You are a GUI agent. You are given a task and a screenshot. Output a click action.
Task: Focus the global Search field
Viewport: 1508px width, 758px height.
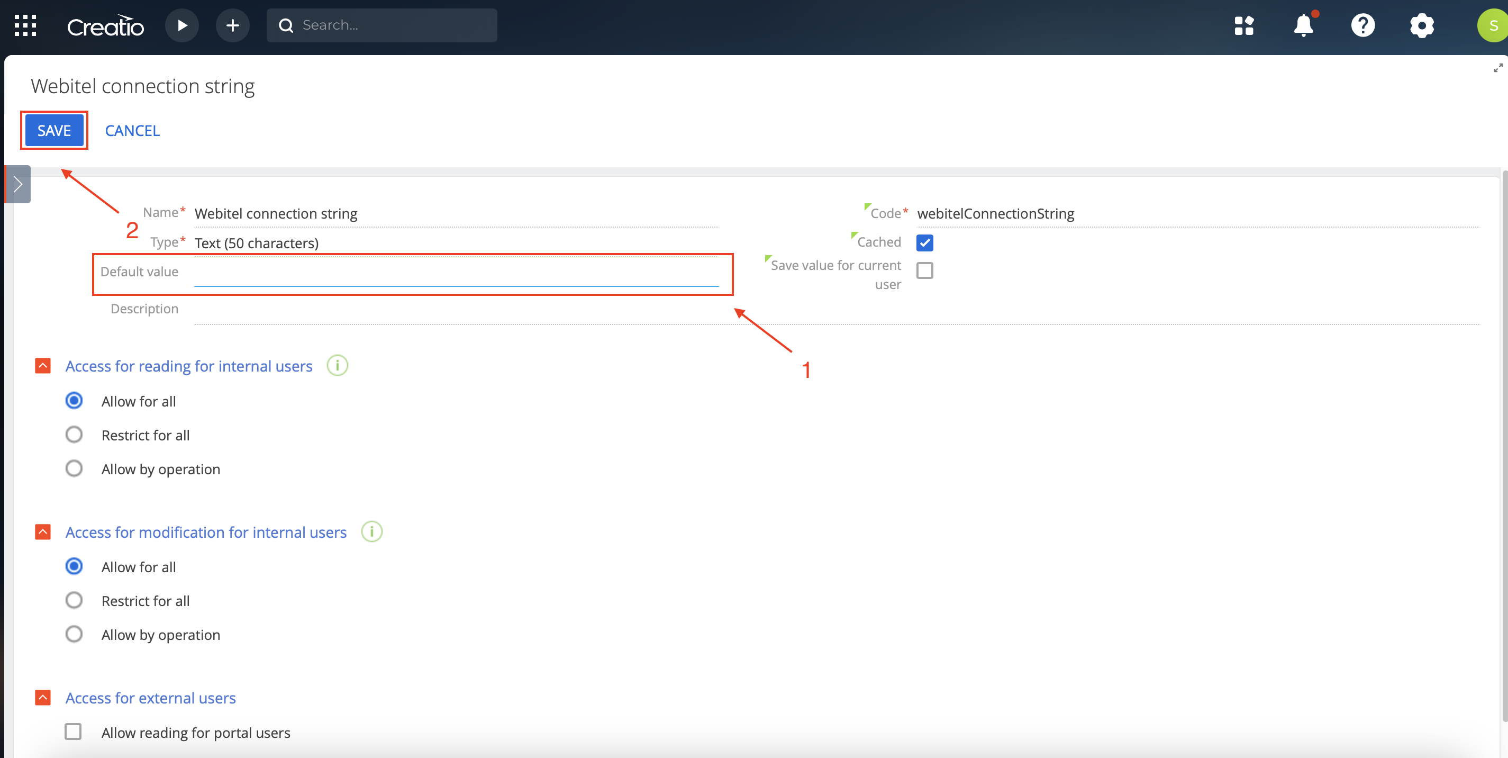pyautogui.click(x=381, y=25)
